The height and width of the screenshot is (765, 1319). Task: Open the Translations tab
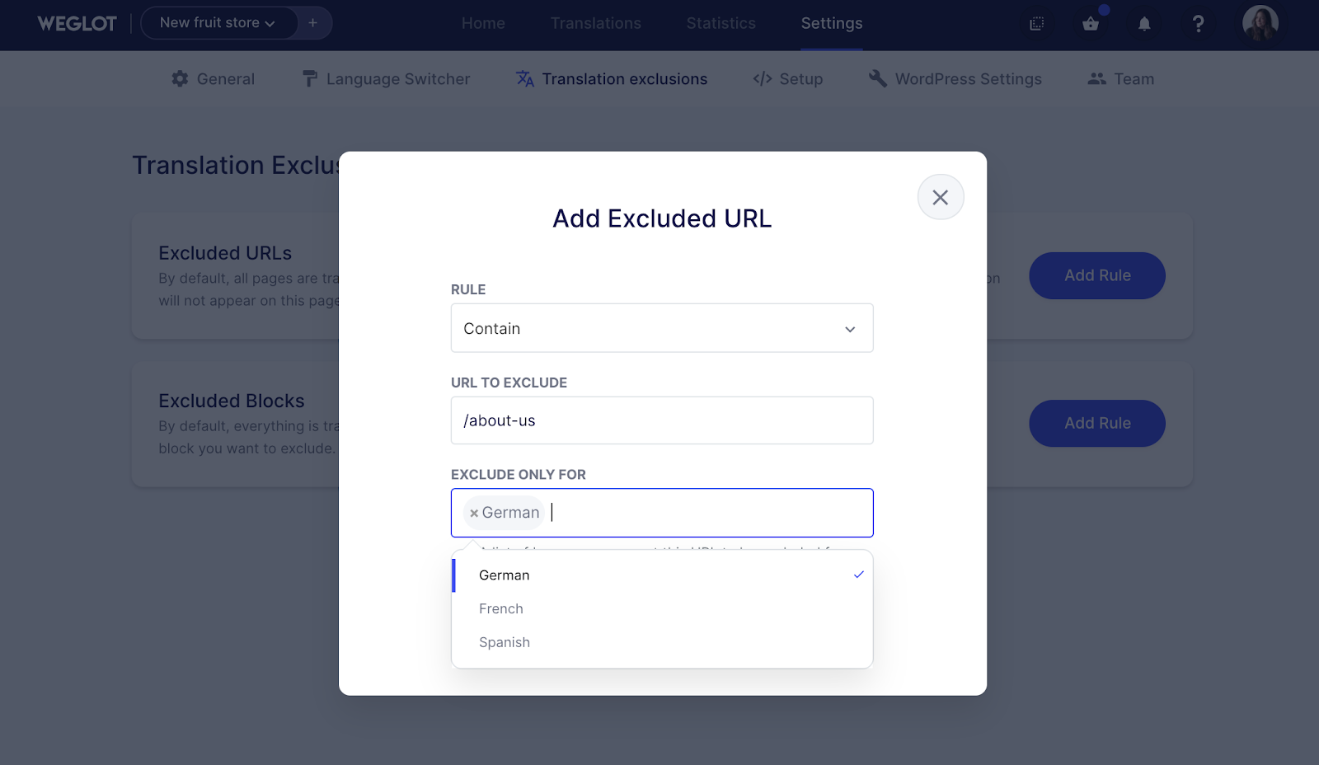pyautogui.click(x=596, y=23)
